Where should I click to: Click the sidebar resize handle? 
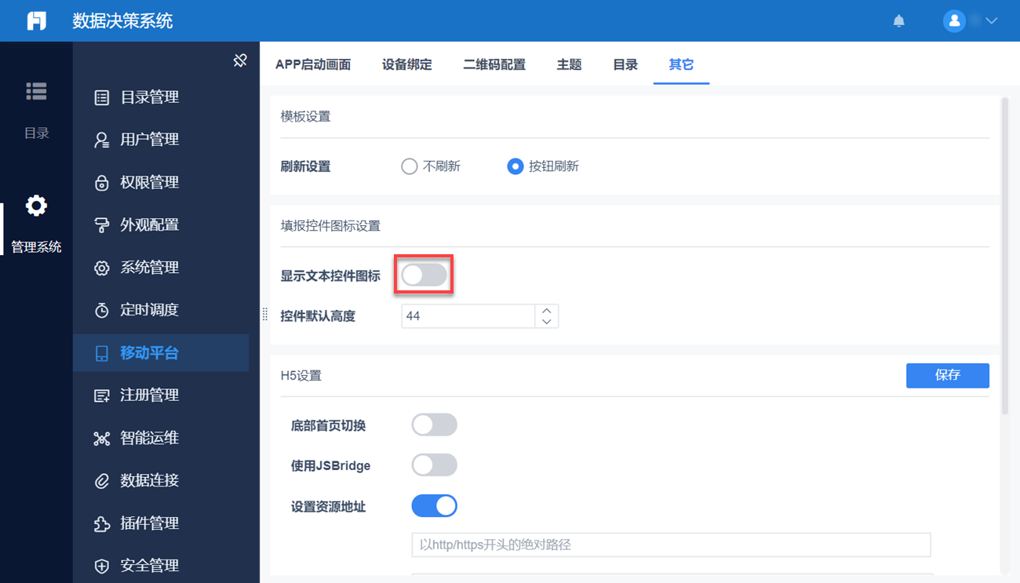264,313
